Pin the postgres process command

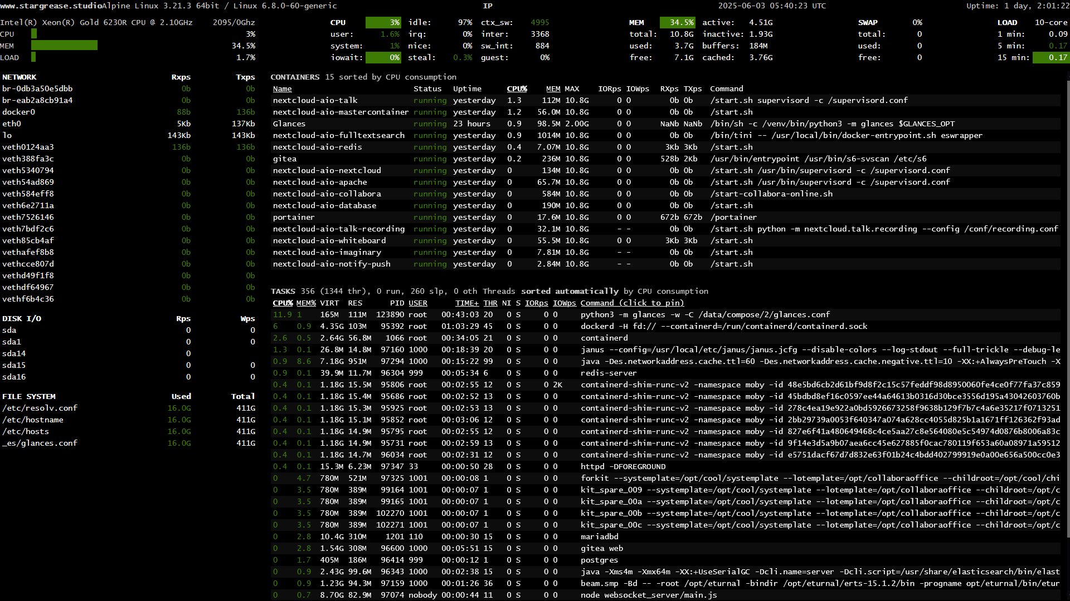[599, 560]
